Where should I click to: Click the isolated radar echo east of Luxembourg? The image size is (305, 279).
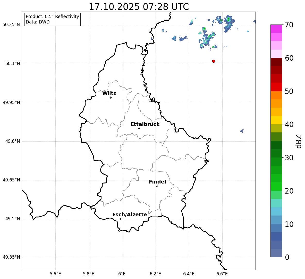[242, 131]
